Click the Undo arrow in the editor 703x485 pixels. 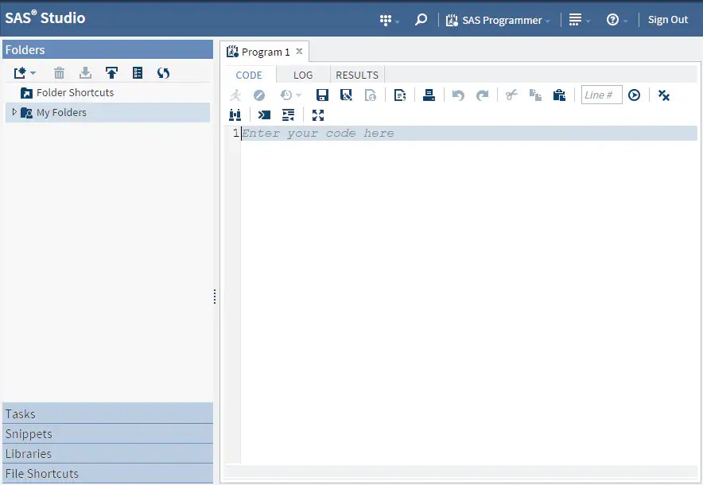(x=457, y=95)
